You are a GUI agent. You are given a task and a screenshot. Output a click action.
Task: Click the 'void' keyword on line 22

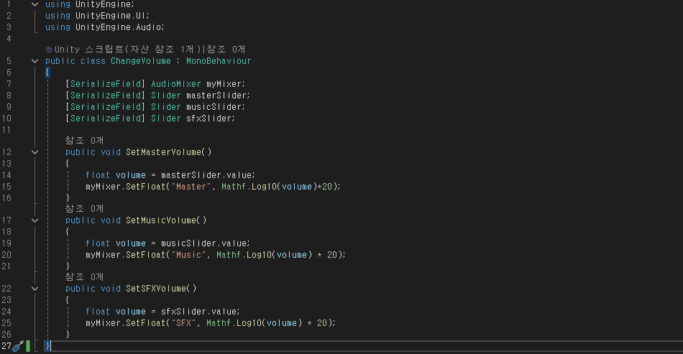[111, 289]
